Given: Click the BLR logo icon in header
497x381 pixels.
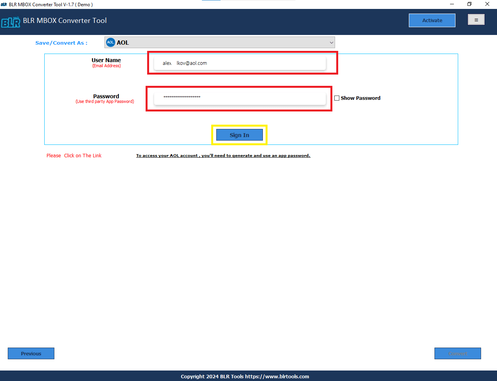Looking at the screenshot, I should pos(10,22).
